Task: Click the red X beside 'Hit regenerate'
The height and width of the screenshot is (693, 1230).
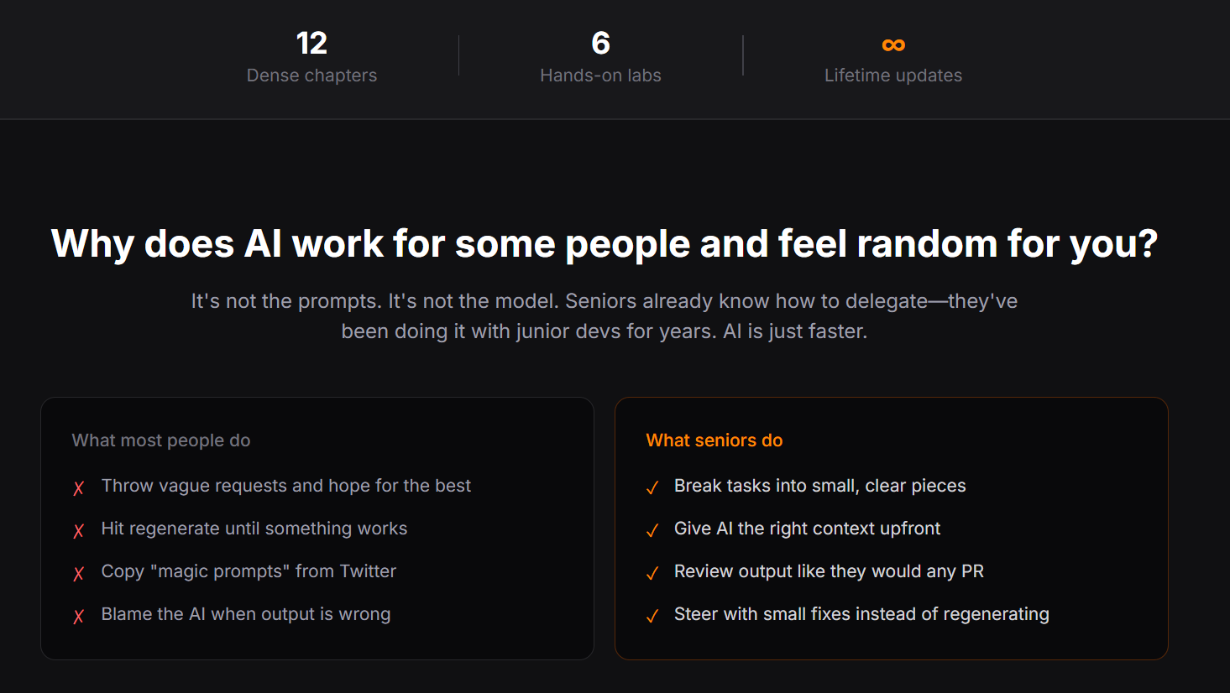Action: pyautogui.click(x=79, y=531)
